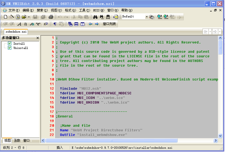Open Find with the first binoculars icon
The width and height of the screenshot is (225, 152).
point(95,17)
